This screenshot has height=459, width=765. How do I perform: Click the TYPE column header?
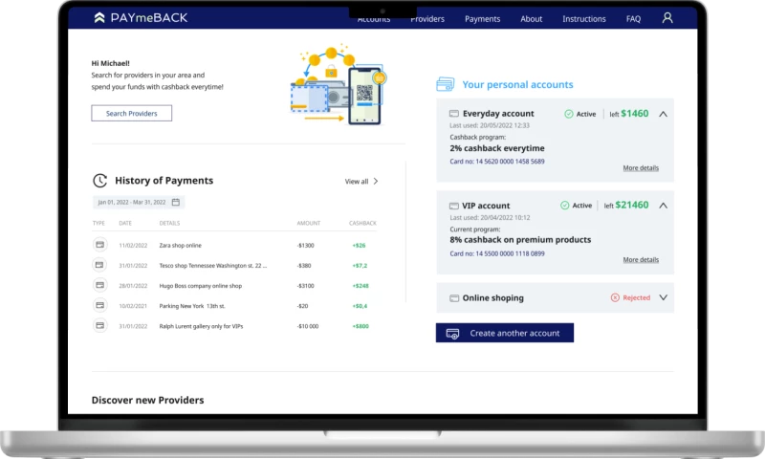[x=98, y=223]
